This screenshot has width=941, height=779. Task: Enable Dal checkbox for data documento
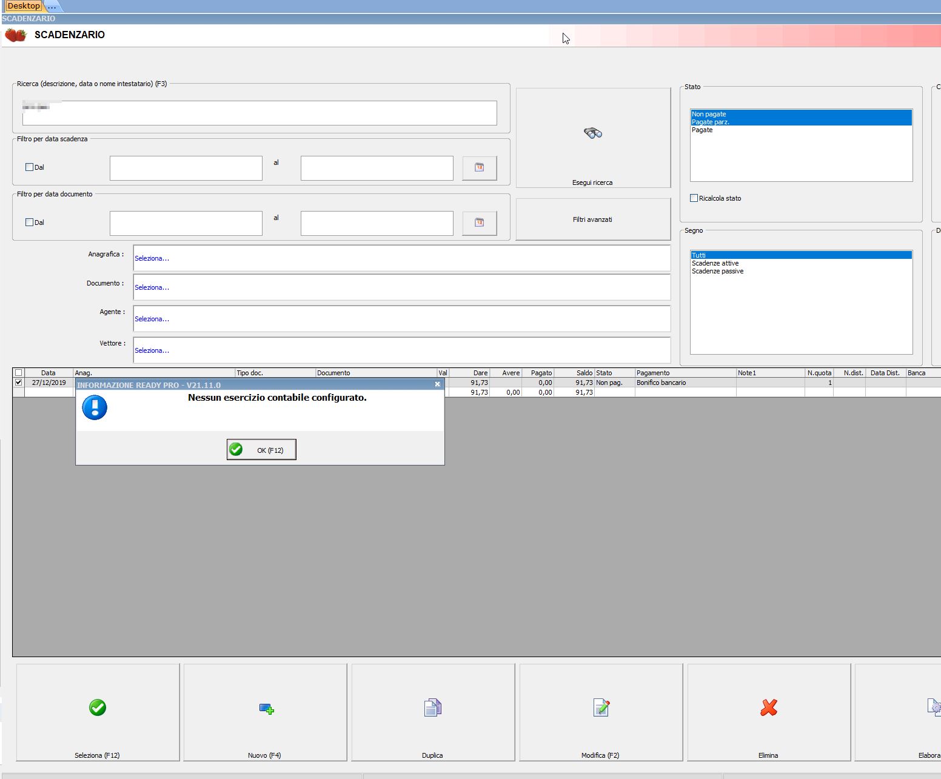[x=29, y=222]
